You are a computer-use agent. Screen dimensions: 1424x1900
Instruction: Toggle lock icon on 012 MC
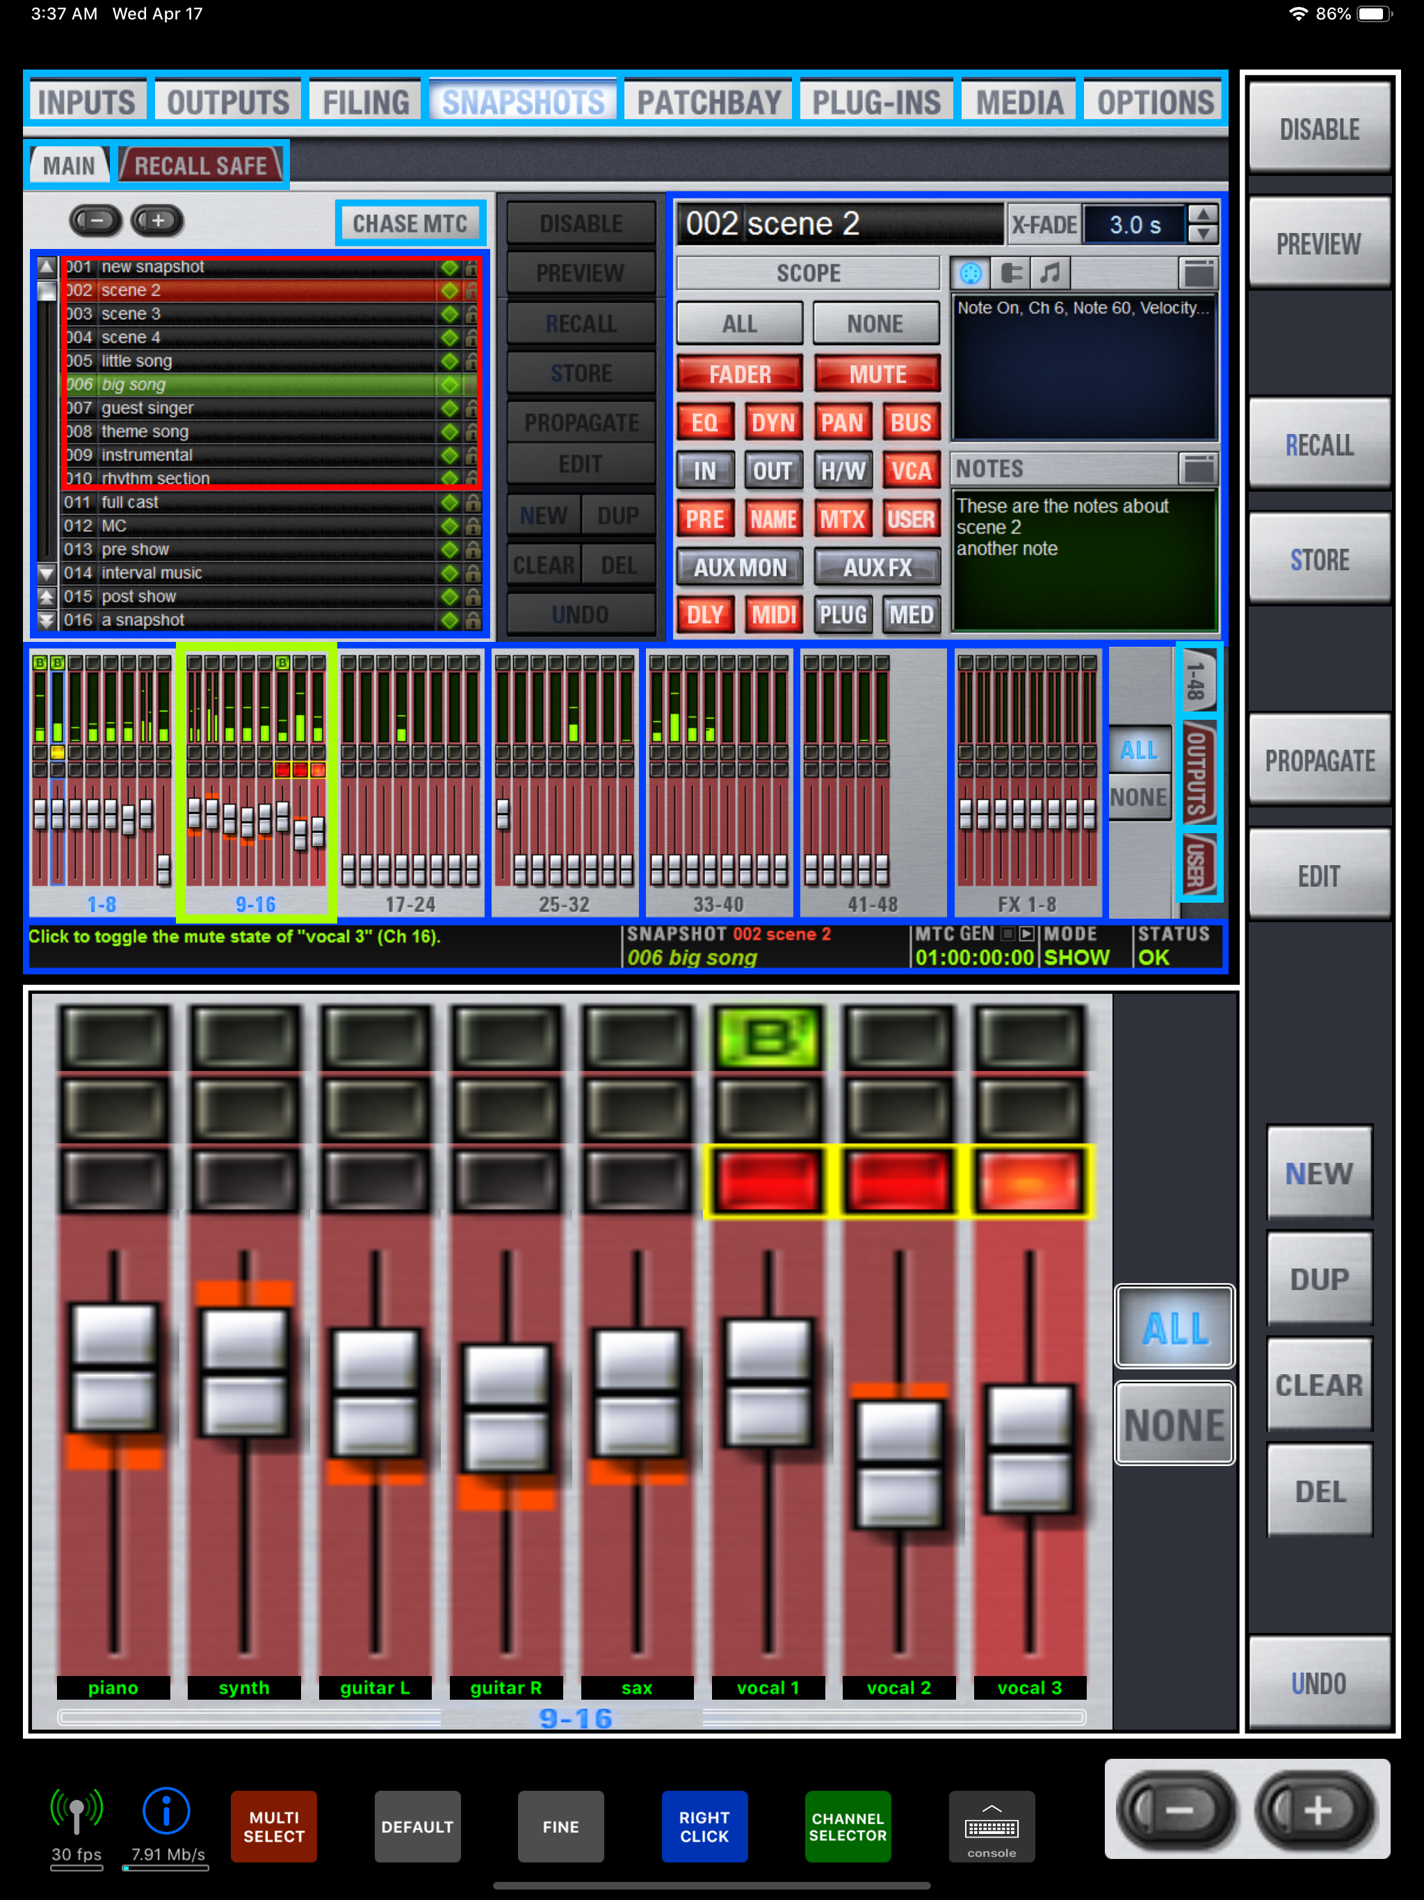pyautogui.click(x=472, y=526)
